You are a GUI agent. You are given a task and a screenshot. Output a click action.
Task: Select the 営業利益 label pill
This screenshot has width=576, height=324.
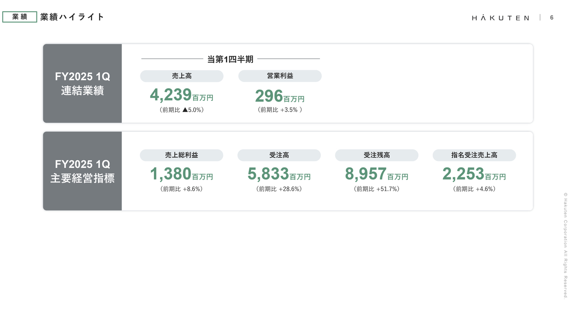click(280, 76)
